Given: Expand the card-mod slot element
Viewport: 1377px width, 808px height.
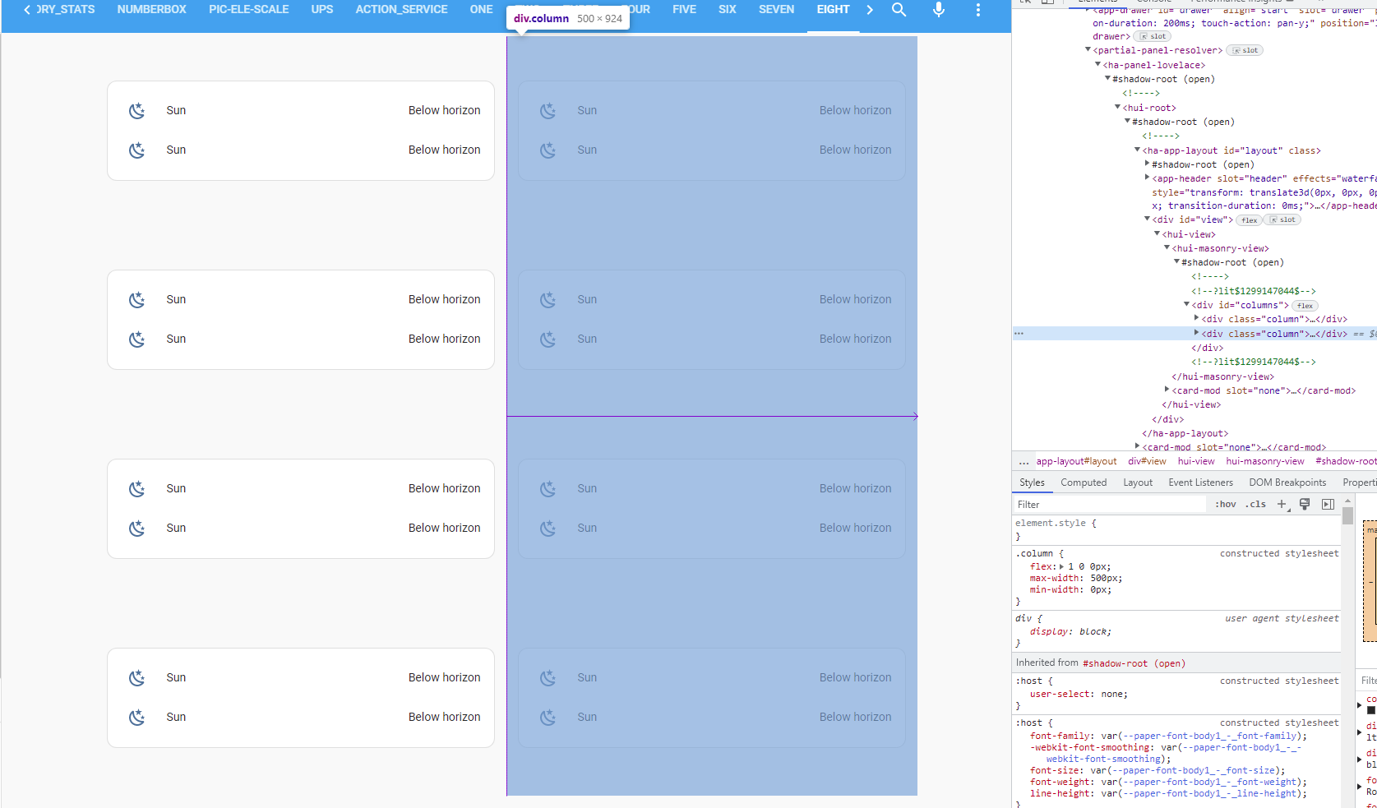Looking at the screenshot, I should coord(1167,390).
